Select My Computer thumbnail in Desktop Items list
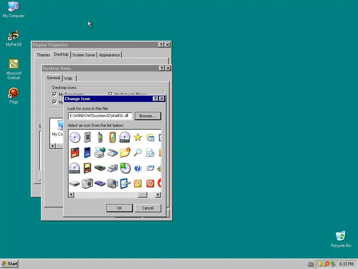Image resolution: width=358 pixels, height=269 pixels. (x=57, y=129)
